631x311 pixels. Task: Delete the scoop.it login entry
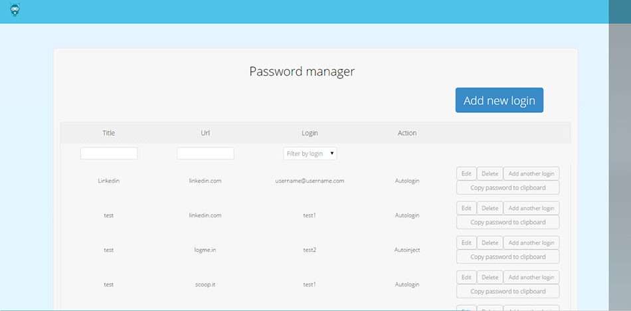click(x=490, y=277)
